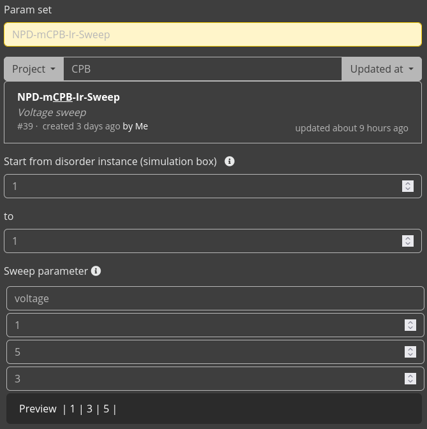Click sweep field containing value 1

[x=204, y=325]
